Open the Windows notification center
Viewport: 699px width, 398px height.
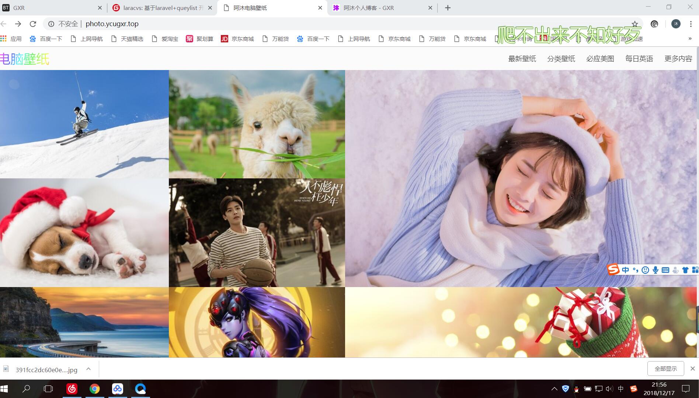click(686, 389)
